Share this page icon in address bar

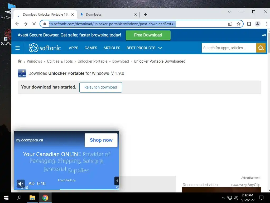[230, 24]
